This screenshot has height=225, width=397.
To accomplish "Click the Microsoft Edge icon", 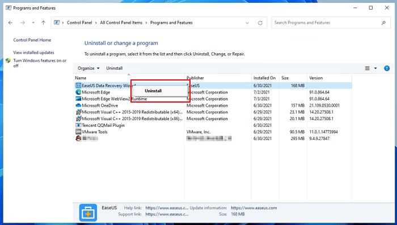I will click(x=78, y=92).
